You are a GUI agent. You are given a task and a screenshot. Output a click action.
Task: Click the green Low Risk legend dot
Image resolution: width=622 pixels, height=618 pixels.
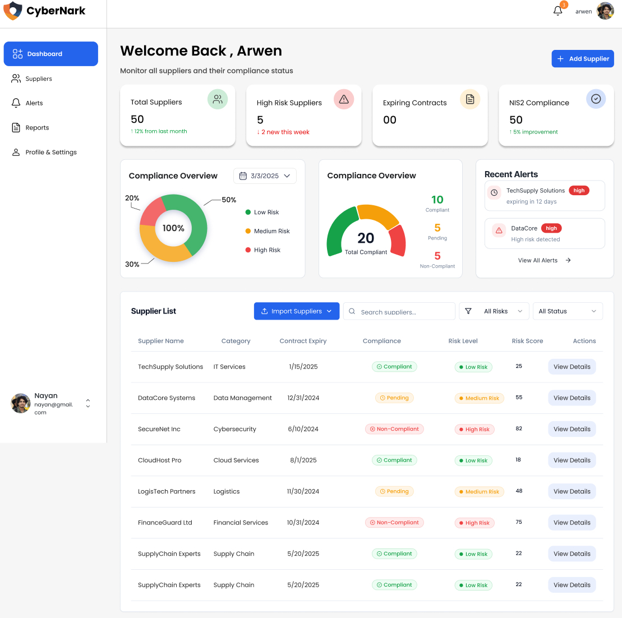click(248, 212)
